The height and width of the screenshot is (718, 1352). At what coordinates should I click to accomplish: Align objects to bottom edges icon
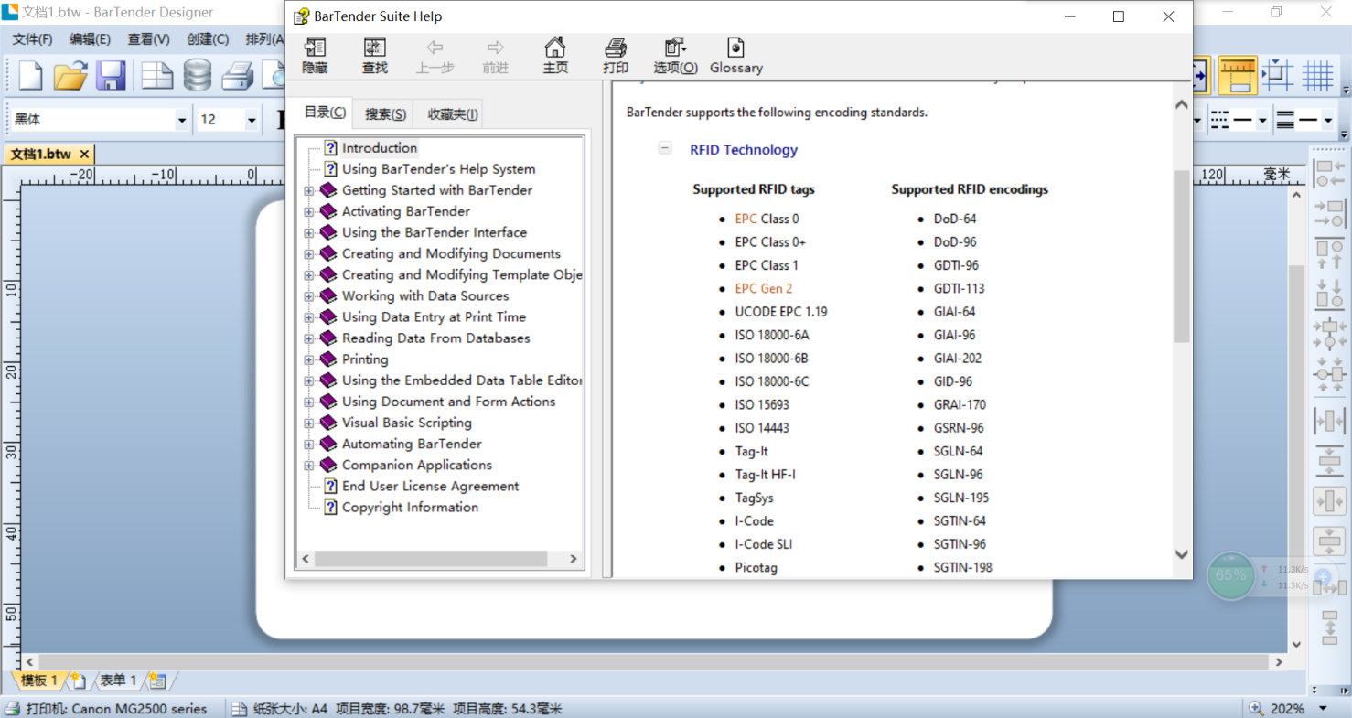click(x=1329, y=294)
